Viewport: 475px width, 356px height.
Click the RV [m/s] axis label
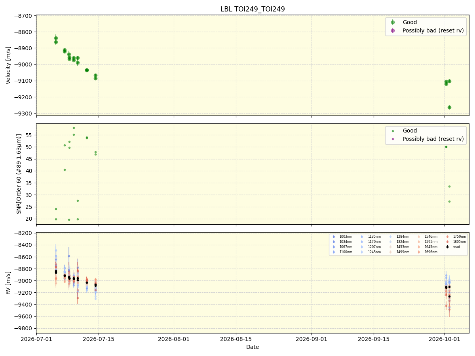(x=8, y=282)
